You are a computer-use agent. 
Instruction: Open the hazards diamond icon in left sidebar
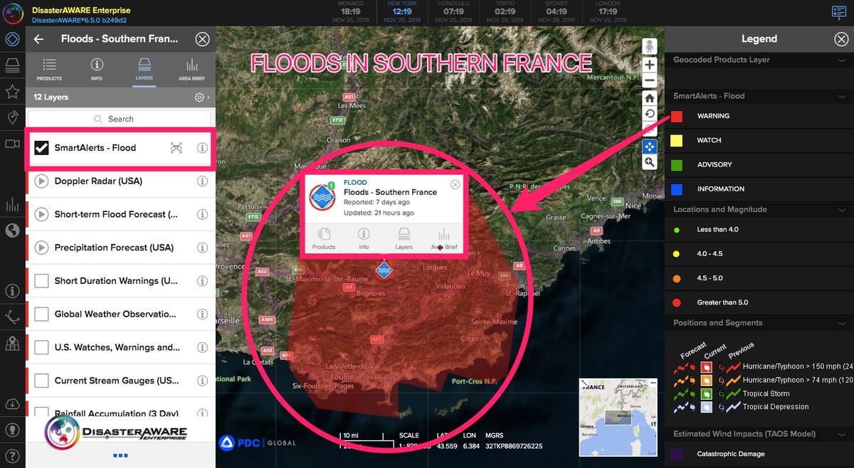12,39
